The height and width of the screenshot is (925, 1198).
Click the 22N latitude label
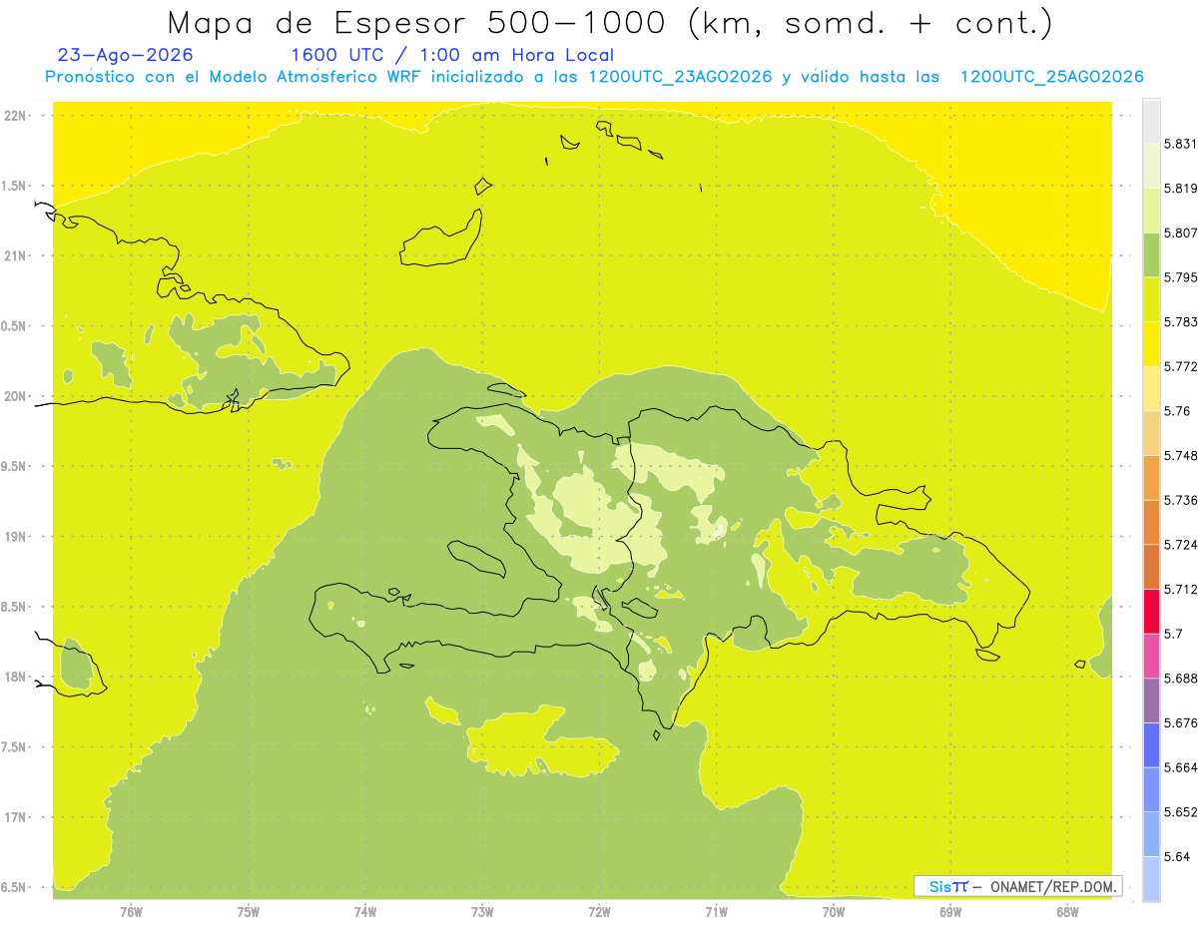[x=15, y=116]
